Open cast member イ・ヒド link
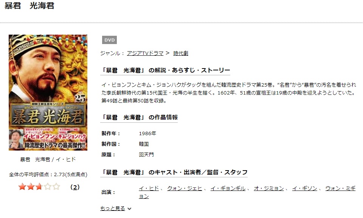The width and height of the screenshot is (363, 218). [x=149, y=189]
